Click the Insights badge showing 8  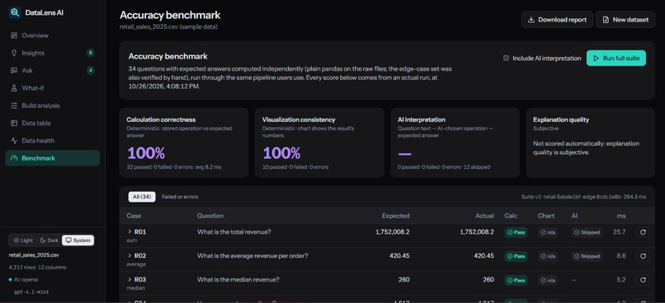click(90, 53)
